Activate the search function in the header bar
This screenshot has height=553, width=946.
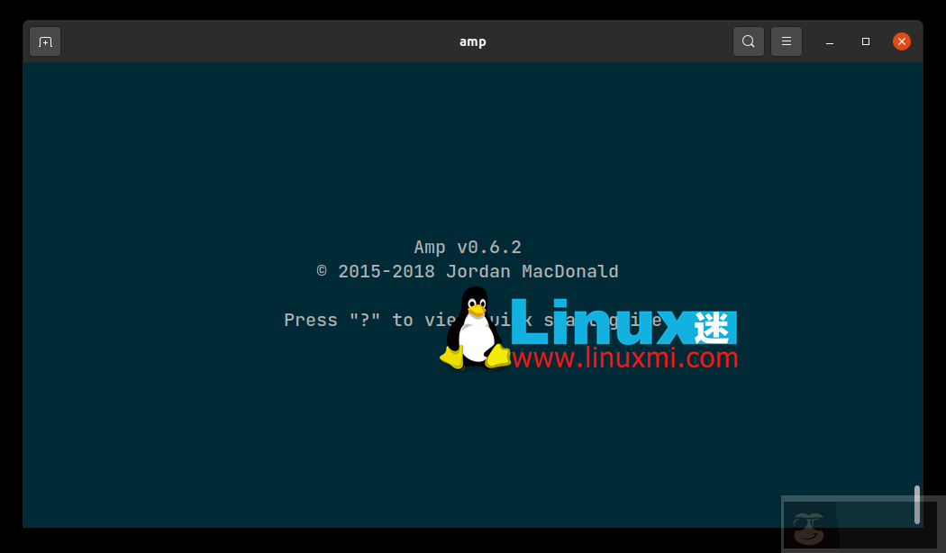click(748, 41)
